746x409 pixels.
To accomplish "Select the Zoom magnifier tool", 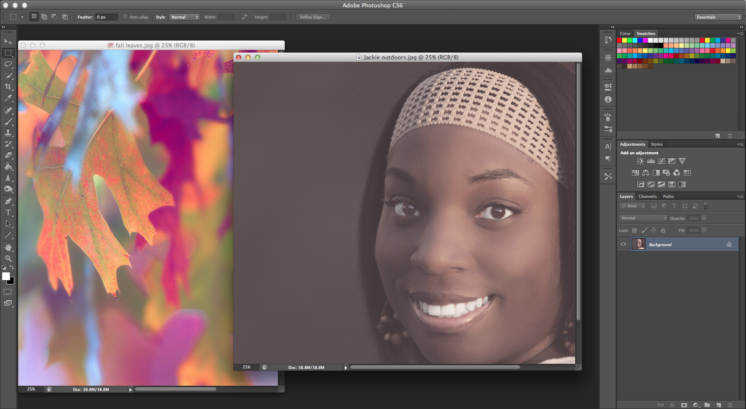I will [8, 259].
